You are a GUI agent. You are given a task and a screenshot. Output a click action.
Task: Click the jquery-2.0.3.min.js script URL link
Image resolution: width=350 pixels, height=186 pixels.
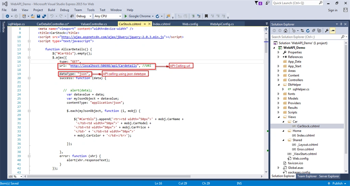112,37
